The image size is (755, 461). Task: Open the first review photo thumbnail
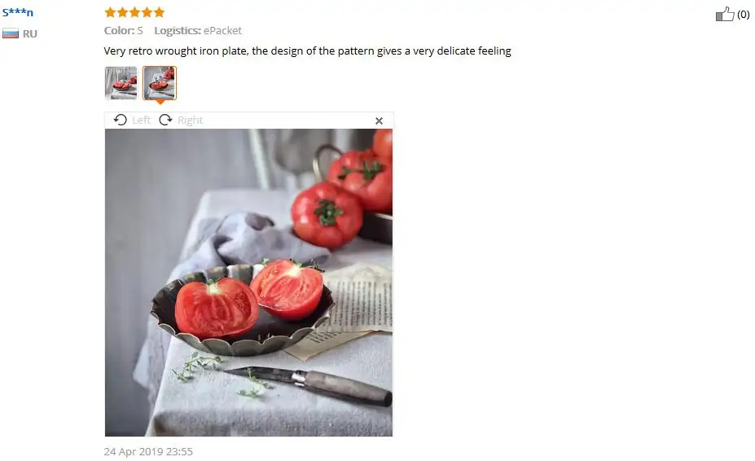coord(121,83)
